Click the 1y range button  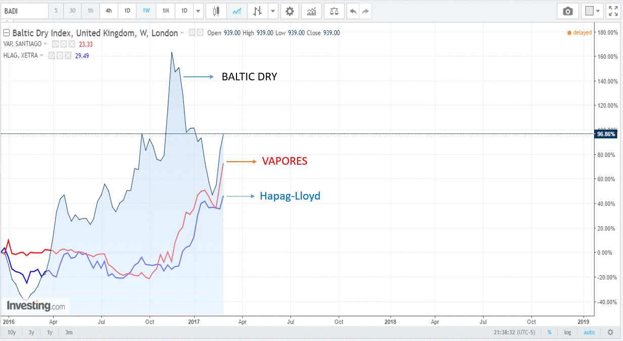[x=49, y=332]
